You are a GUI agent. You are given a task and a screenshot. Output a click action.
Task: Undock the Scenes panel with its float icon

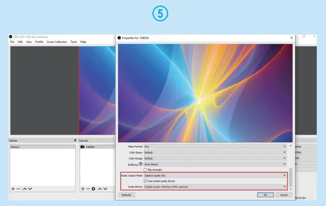point(75,140)
